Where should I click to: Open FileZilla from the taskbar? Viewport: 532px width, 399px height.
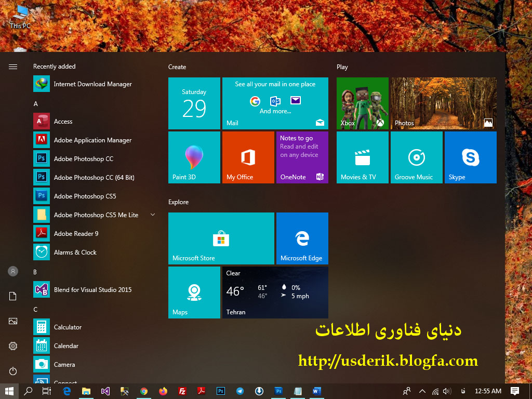click(182, 391)
